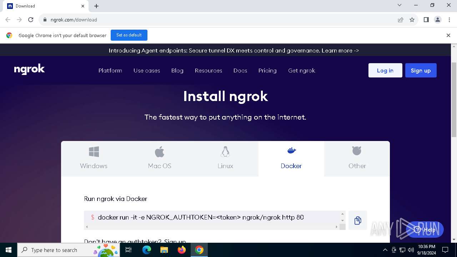Click the Log in button
The width and height of the screenshot is (457, 257).
(x=385, y=70)
